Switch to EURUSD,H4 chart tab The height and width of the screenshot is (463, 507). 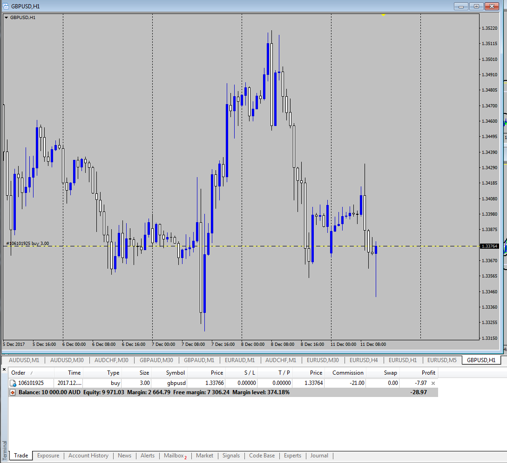364,360
